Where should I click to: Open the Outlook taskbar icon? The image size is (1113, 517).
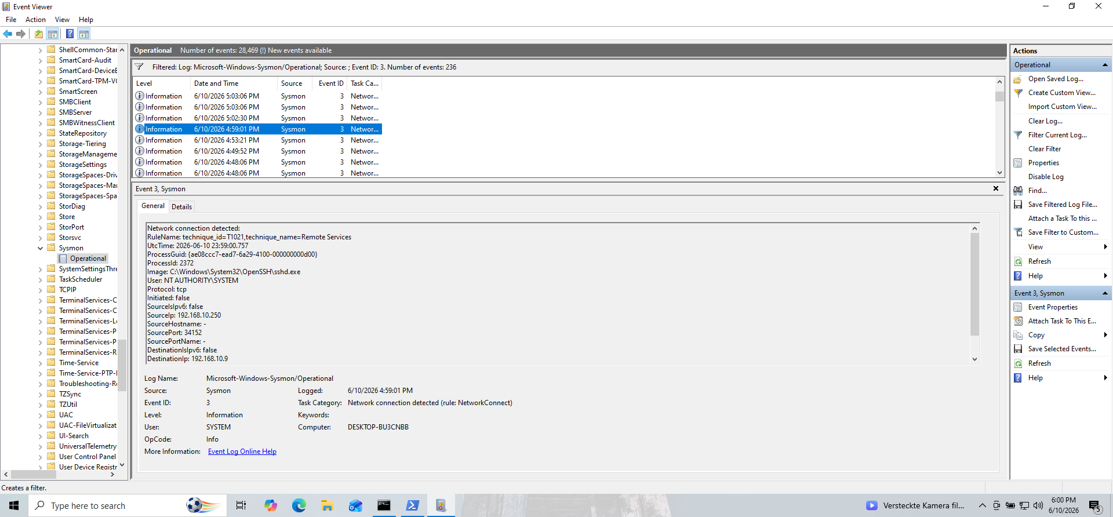355,505
